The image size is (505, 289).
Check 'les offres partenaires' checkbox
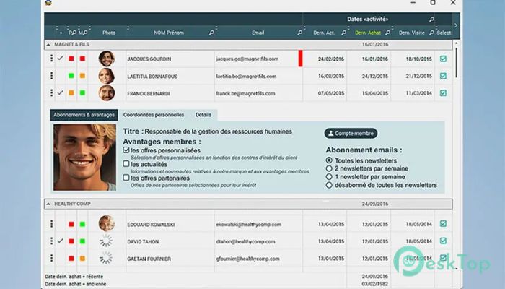click(x=126, y=178)
